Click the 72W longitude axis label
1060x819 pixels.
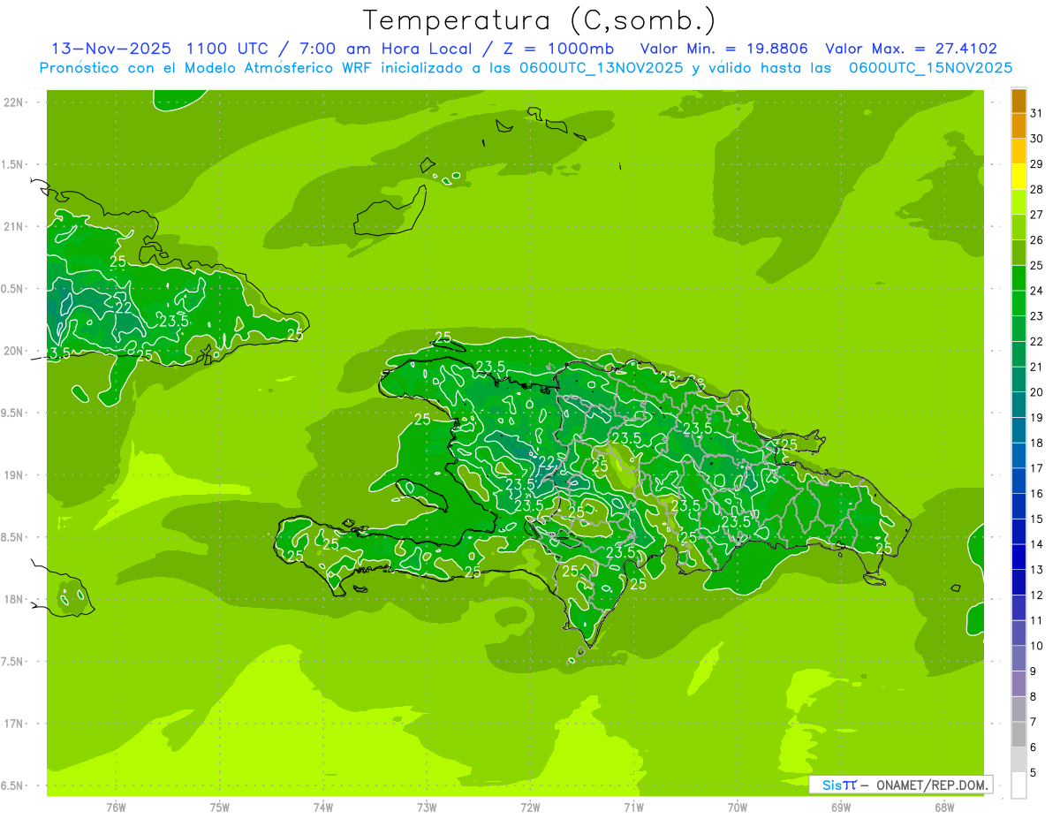pos(530,807)
